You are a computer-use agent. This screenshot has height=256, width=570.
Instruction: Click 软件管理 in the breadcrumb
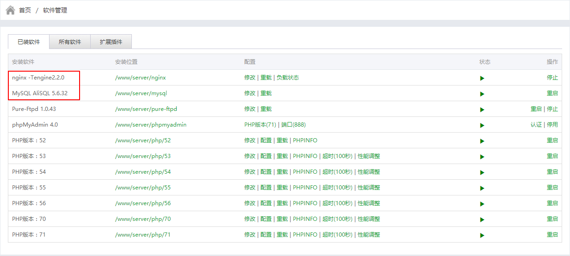click(55, 10)
